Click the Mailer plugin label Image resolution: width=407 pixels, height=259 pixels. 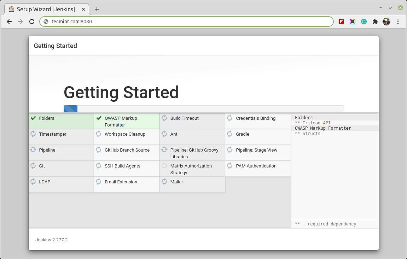(177, 182)
